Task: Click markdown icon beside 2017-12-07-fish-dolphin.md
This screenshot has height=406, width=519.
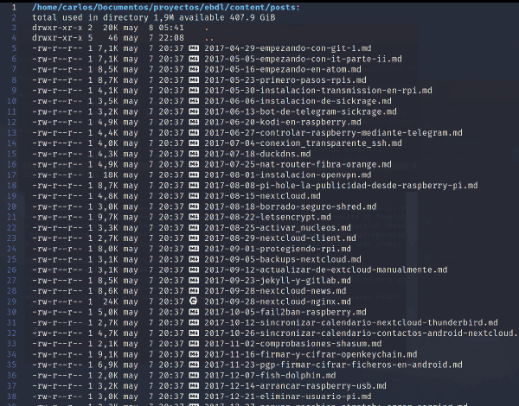Action: [x=194, y=375]
